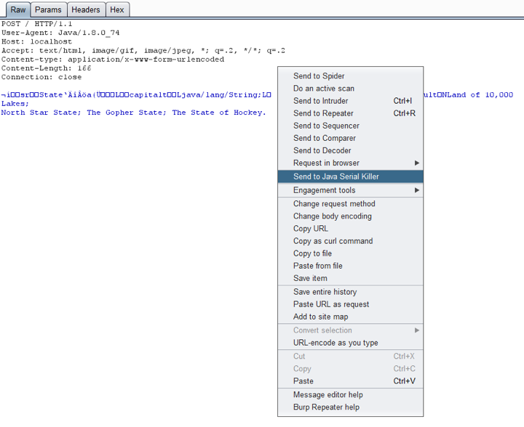Open Burp Repeater help

tap(326, 407)
